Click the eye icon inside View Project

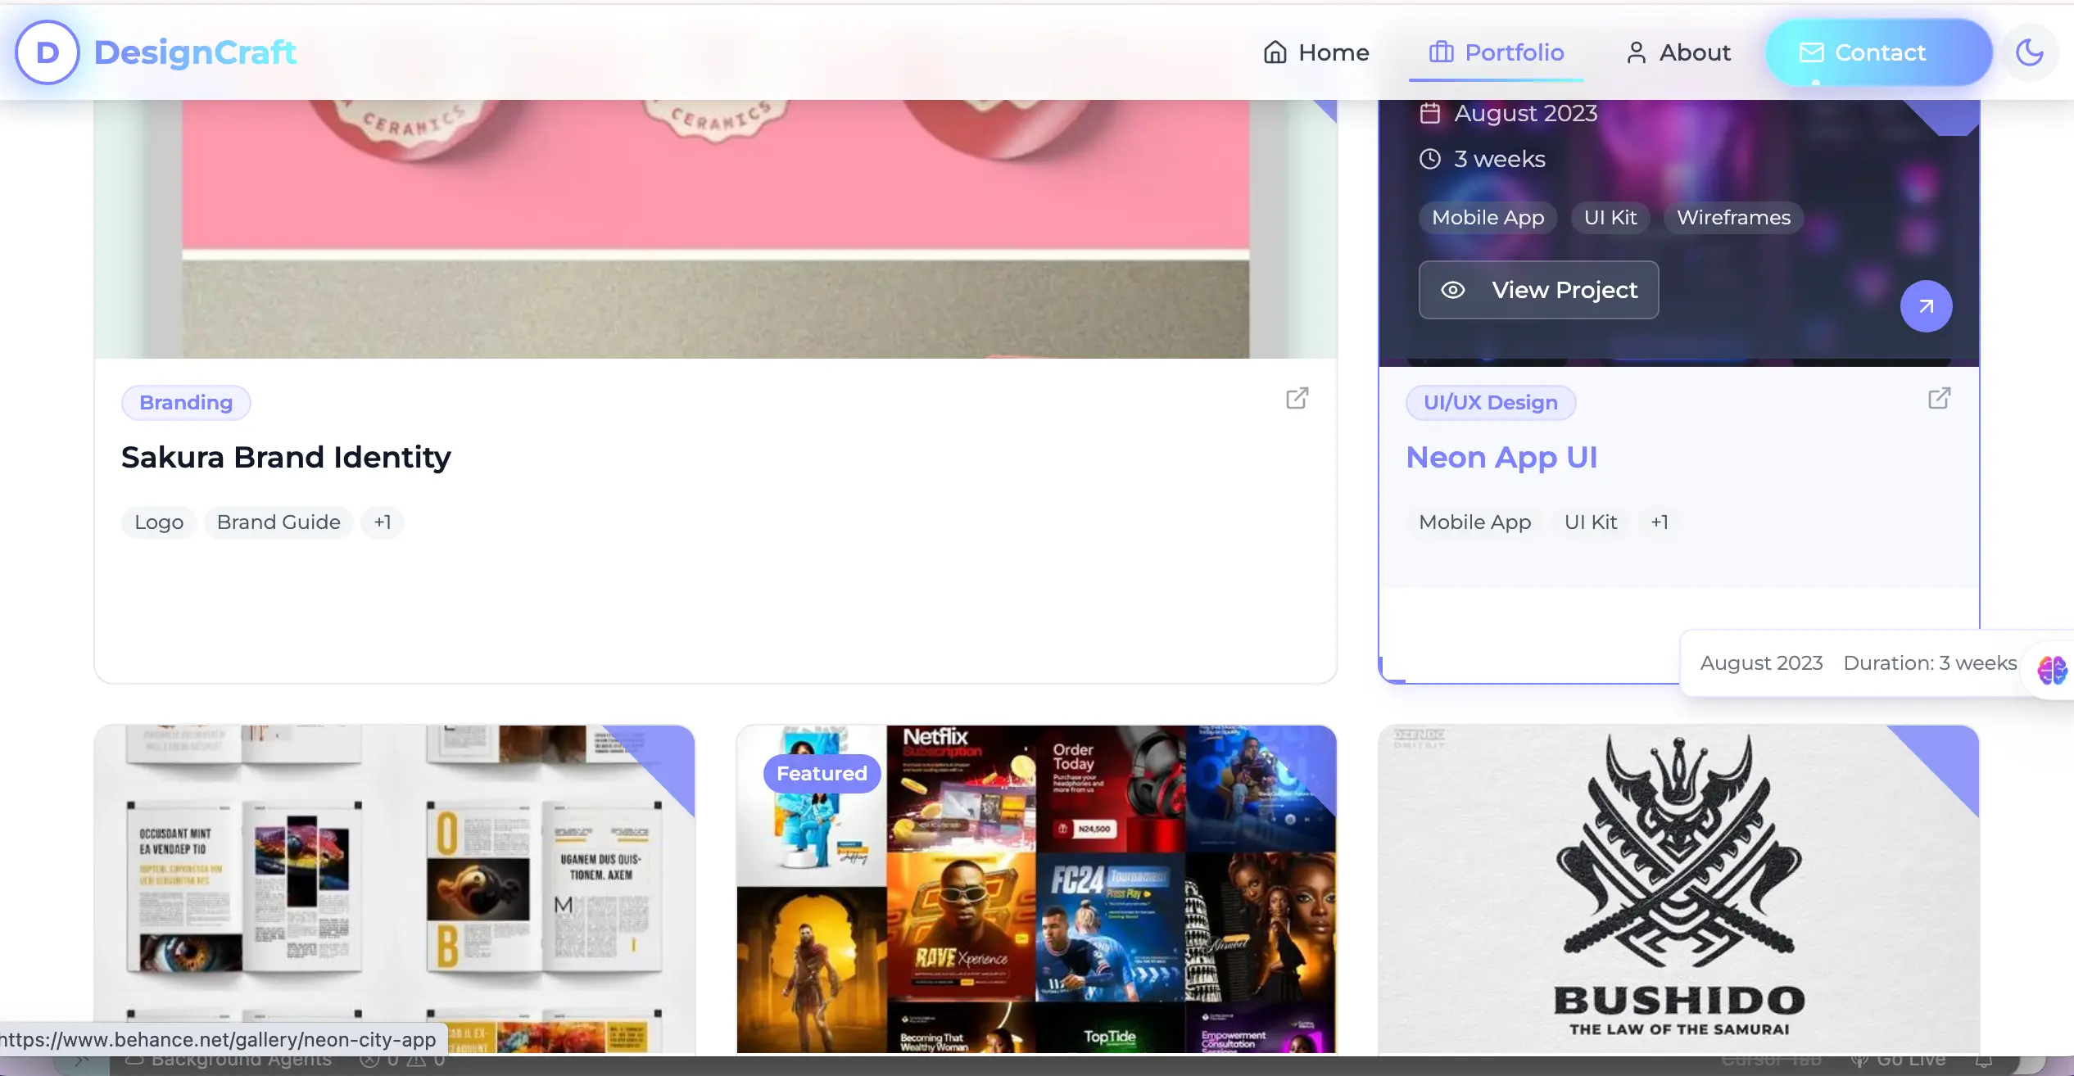pyautogui.click(x=1454, y=290)
